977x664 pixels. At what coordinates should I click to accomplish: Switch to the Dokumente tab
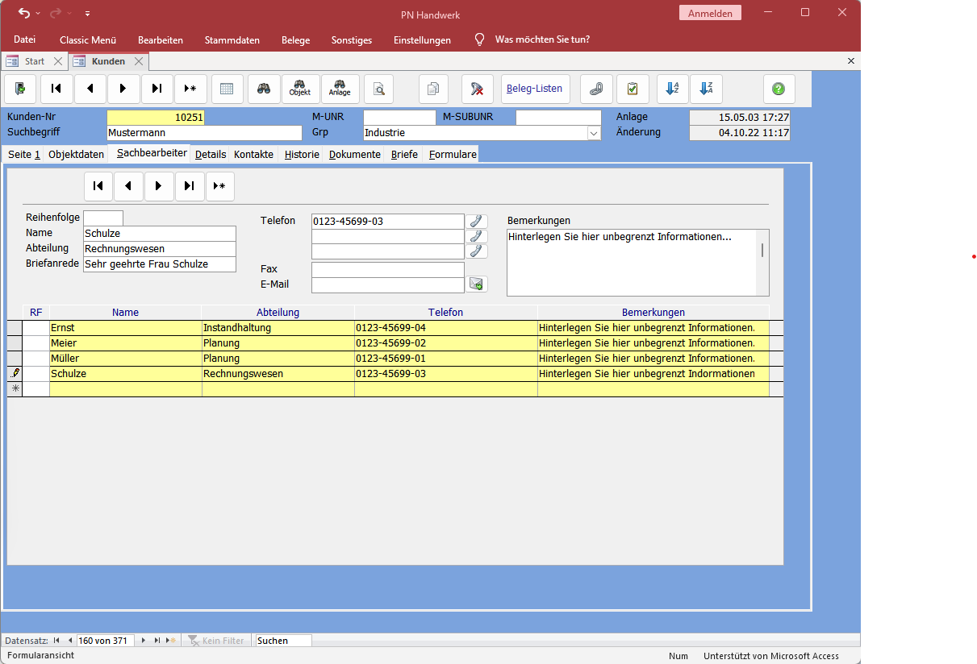pyautogui.click(x=354, y=154)
